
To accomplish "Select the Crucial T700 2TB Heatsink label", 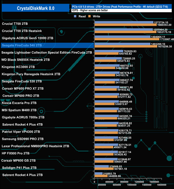I will coord(22,31).
